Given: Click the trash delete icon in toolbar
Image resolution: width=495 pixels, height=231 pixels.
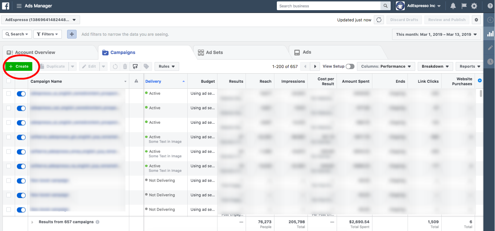Looking at the screenshot, I should pos(125,66).
